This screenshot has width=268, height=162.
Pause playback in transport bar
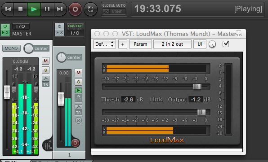(47, 9)
